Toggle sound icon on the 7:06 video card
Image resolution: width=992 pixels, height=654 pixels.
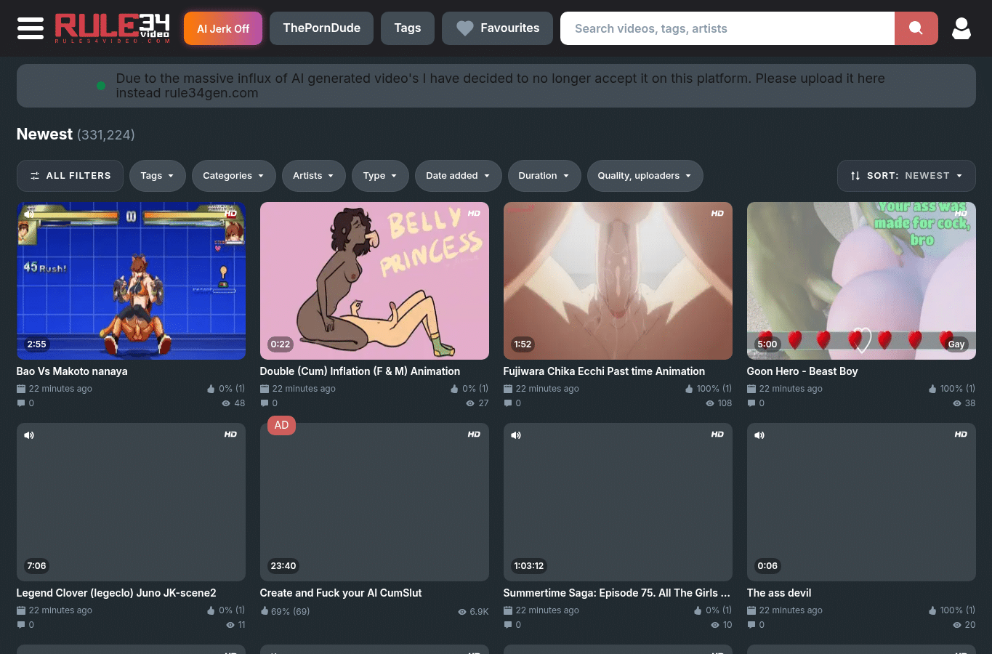[29, 435]
